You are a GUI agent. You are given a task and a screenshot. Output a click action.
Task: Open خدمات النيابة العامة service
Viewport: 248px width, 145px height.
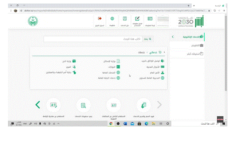click(109, 78)
